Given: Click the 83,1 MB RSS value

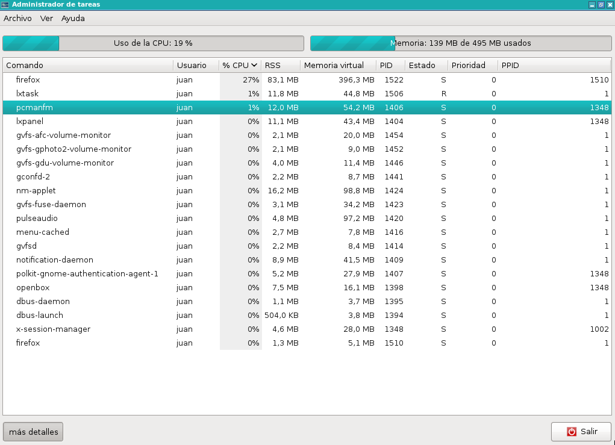Looking at the screenshot, I should point(283,80).
